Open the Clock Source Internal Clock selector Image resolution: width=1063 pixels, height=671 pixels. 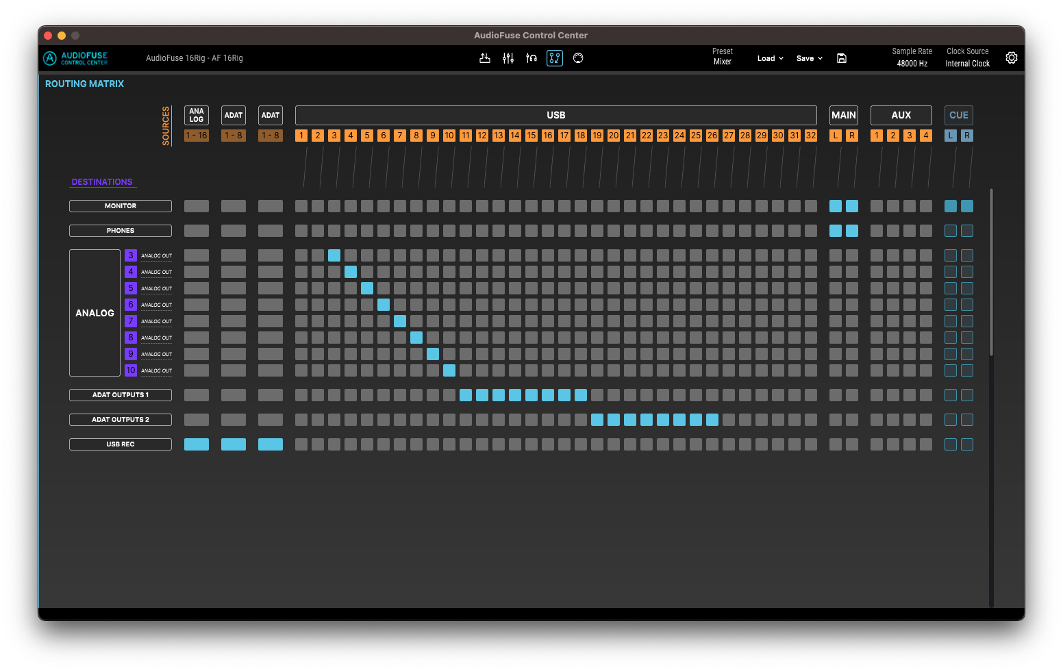[968, 58]
